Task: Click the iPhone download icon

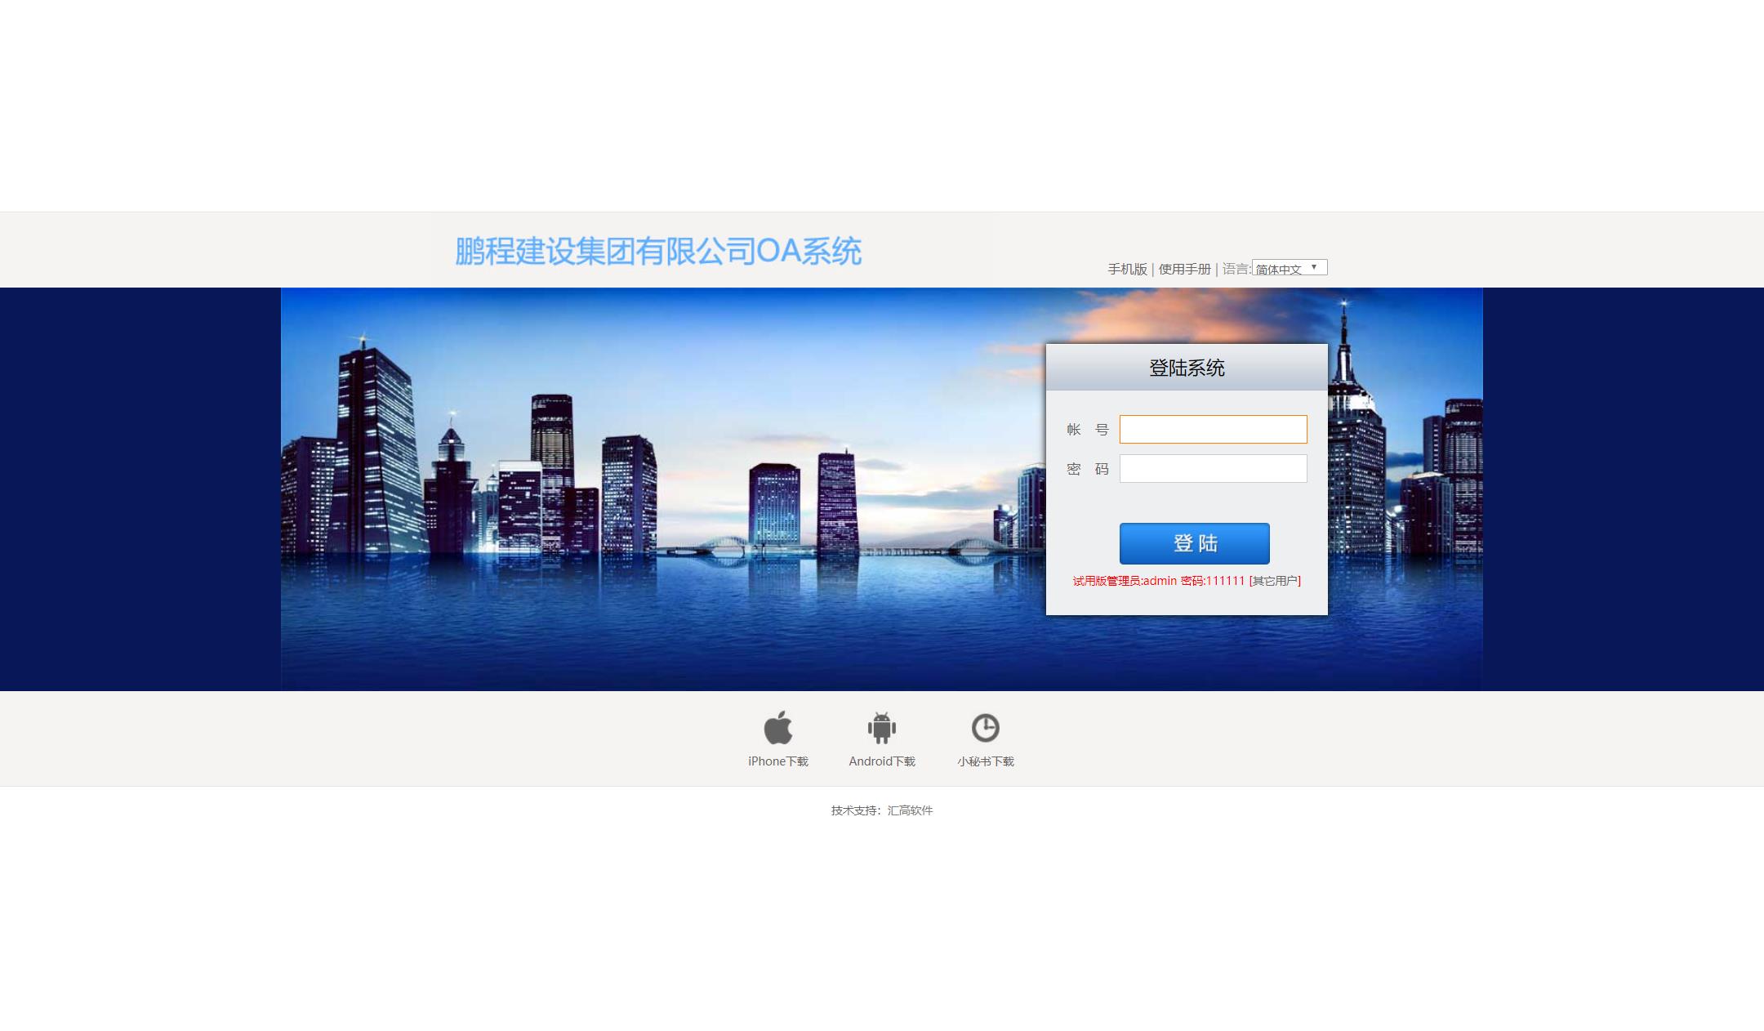Action: [x=777, y=726]
